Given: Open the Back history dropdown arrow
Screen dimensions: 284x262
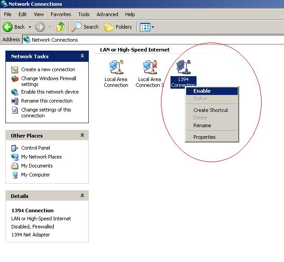Looking at the screenshot, I should [30, 27].
